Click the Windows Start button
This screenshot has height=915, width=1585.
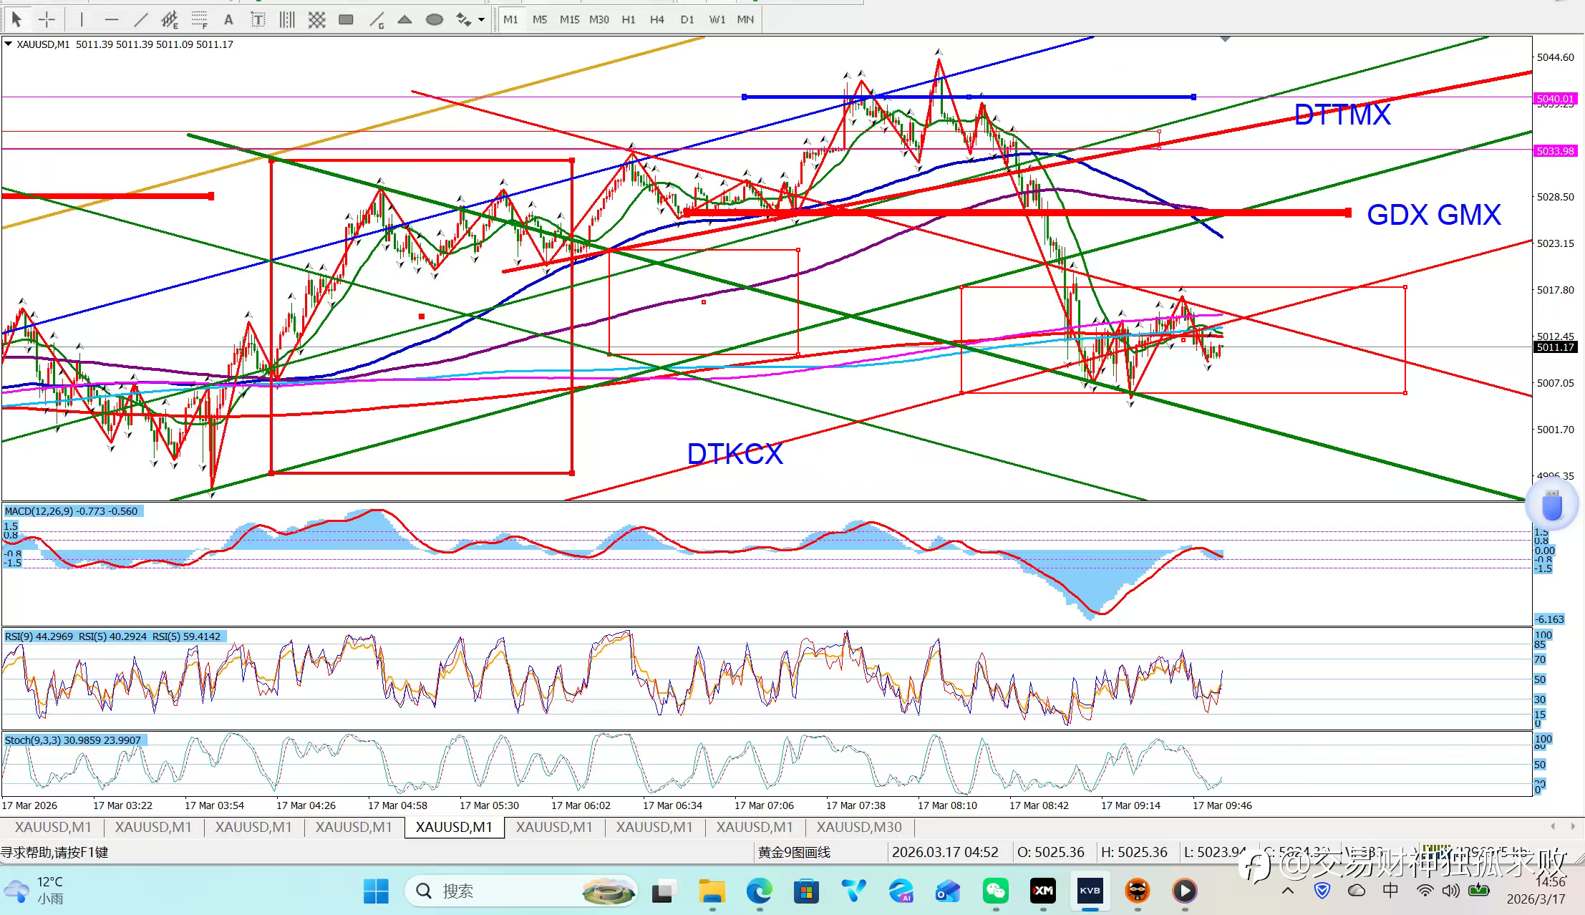[x=376, y=891]
